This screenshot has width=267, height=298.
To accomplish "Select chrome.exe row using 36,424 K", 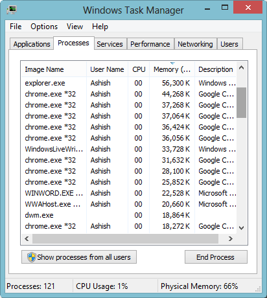I will click(x=129, y=127).
